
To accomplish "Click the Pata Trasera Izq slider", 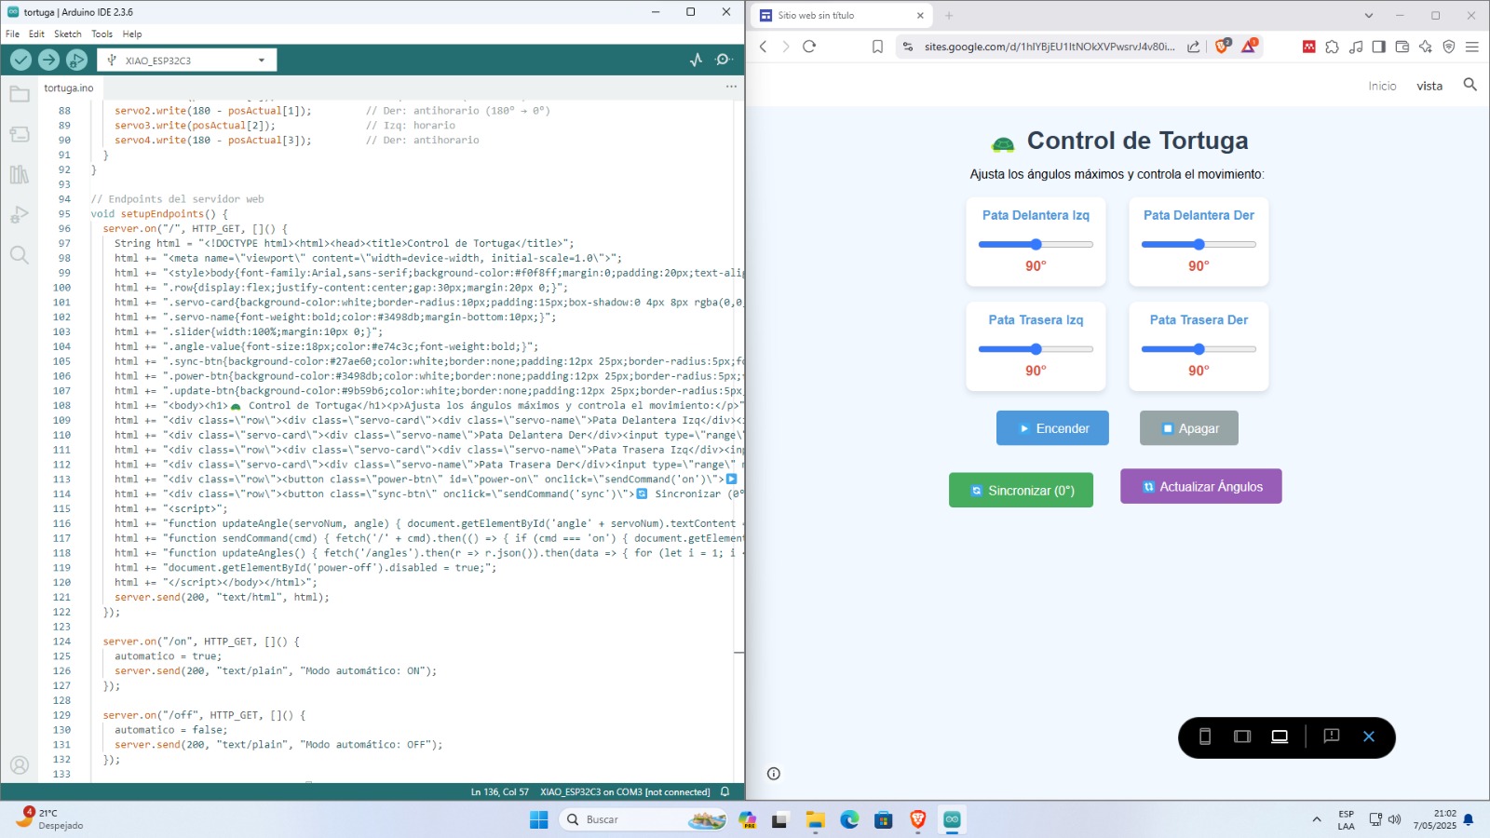I will (x=1036, y=349).
